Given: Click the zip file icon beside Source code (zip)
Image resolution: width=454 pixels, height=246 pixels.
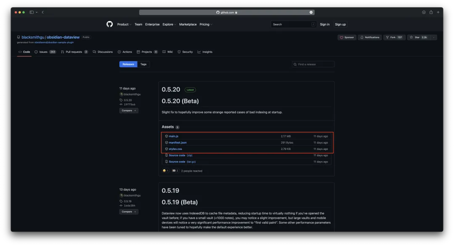Looking at the screenshot, I should [x=166, y=155].
